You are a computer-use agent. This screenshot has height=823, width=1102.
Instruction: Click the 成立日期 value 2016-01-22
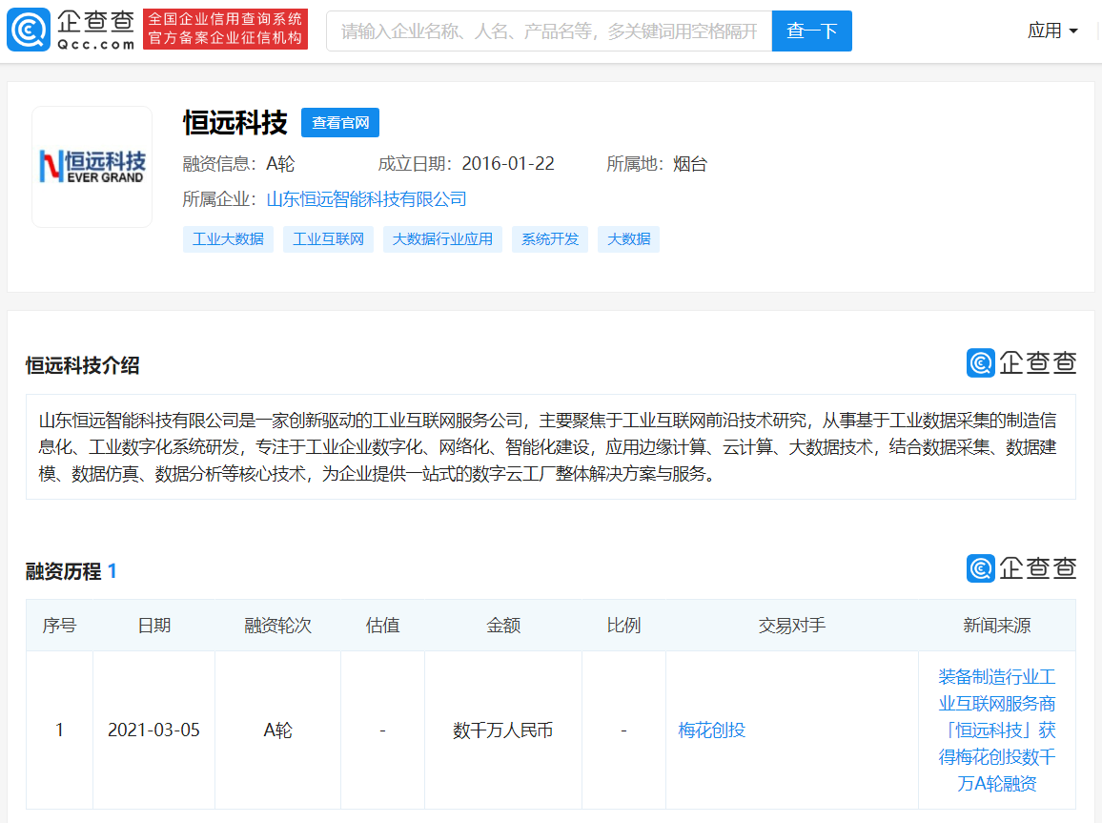pyautogui.click(x=508, y=164)
